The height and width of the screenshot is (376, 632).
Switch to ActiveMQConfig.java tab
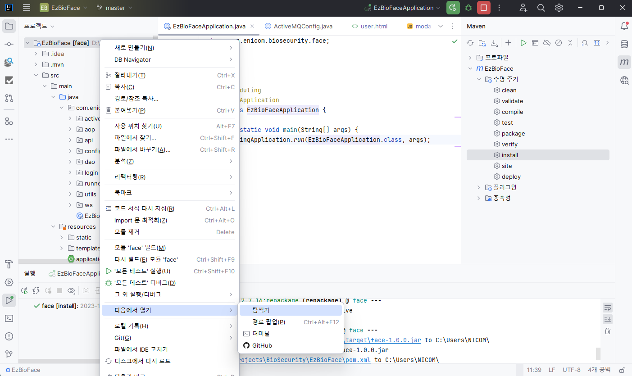pos(299,26)
